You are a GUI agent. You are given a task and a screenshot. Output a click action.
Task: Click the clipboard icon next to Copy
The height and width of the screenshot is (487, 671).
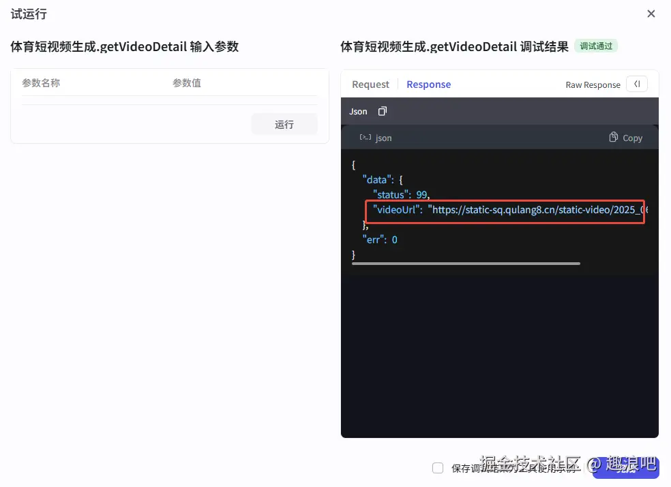tap(613, 137)
